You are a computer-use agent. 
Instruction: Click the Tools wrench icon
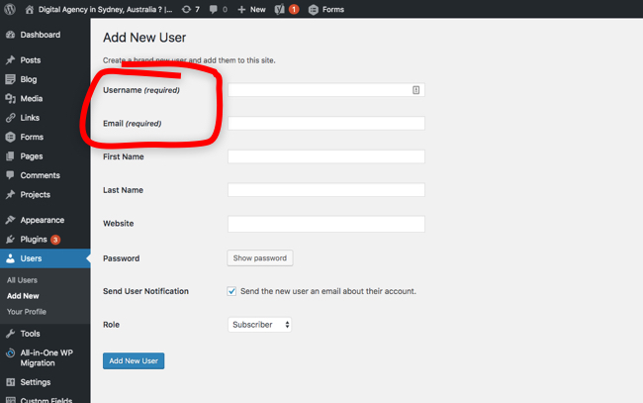(10, 334)
